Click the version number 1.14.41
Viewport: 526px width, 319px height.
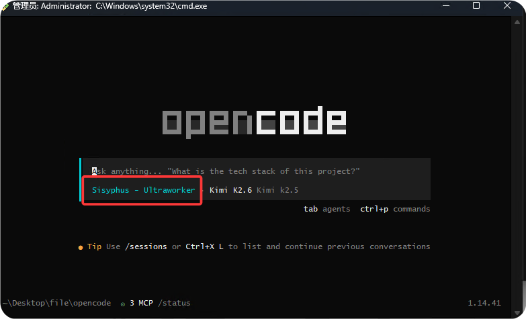(484, 303)
